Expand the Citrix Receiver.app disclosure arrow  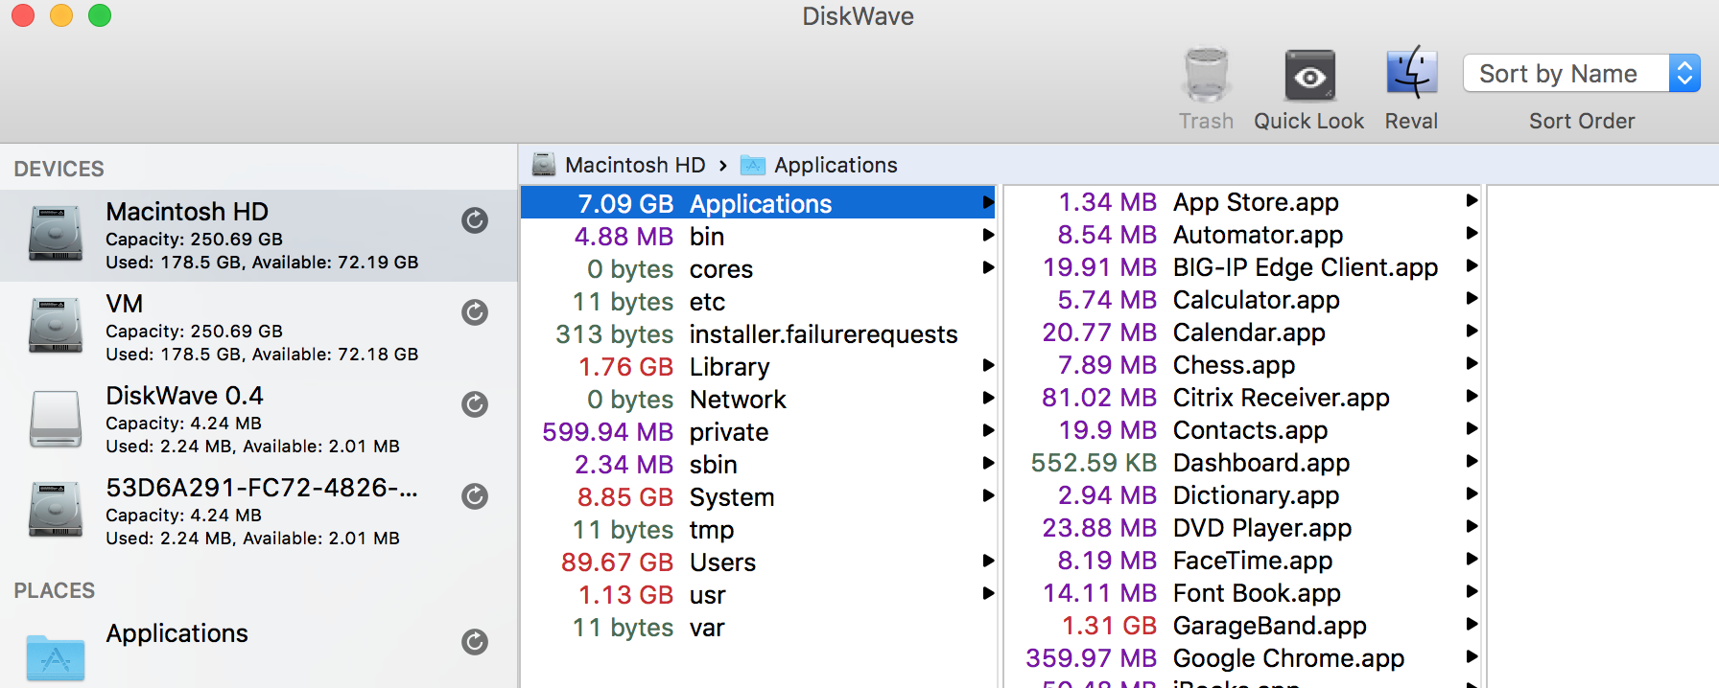pyautogui.click(x=1472, y=396)
